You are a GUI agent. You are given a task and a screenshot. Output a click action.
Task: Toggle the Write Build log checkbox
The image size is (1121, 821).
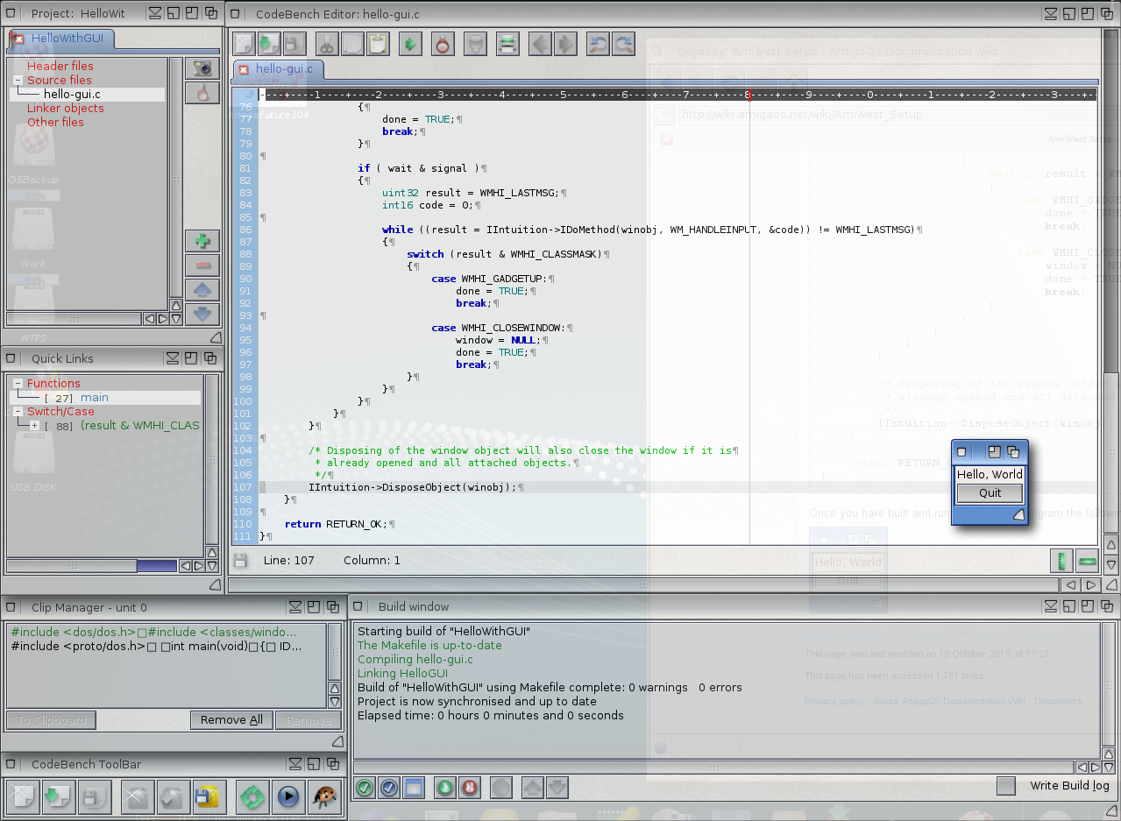(x=1006, y=786)
